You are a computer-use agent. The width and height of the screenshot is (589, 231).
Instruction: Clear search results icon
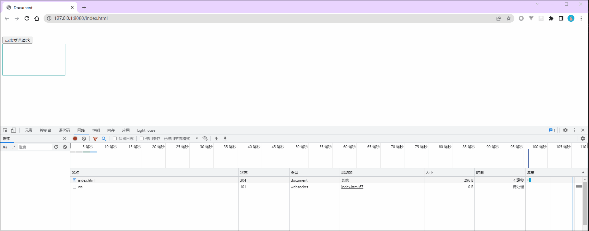[x=65, y=147]
